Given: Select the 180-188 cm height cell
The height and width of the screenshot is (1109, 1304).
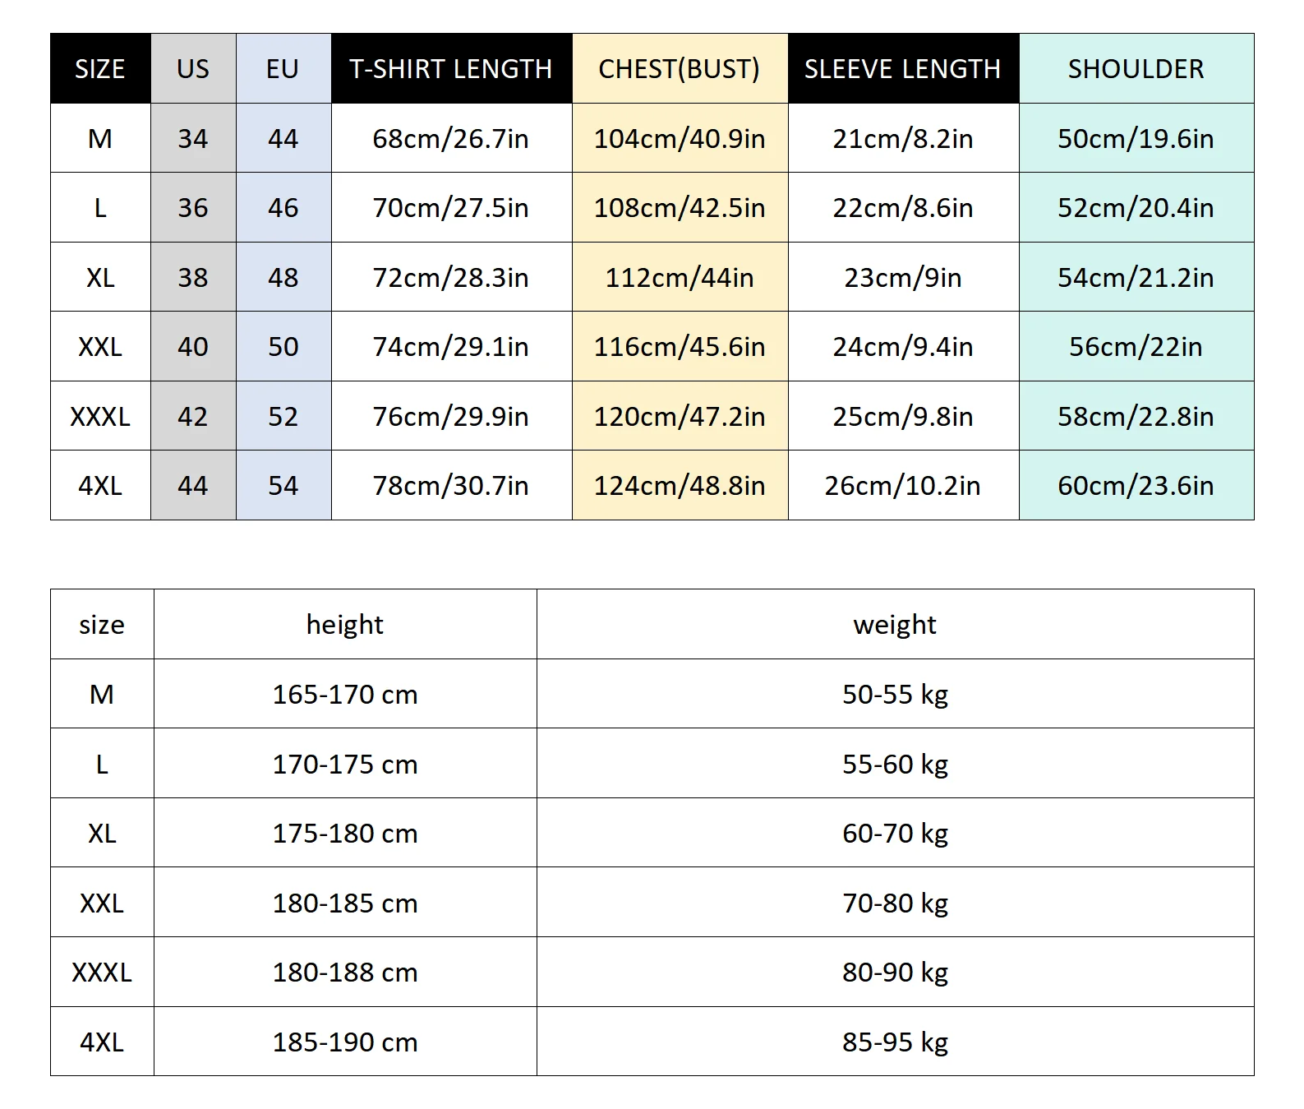Looking at the screenshot, I should 344,973.
